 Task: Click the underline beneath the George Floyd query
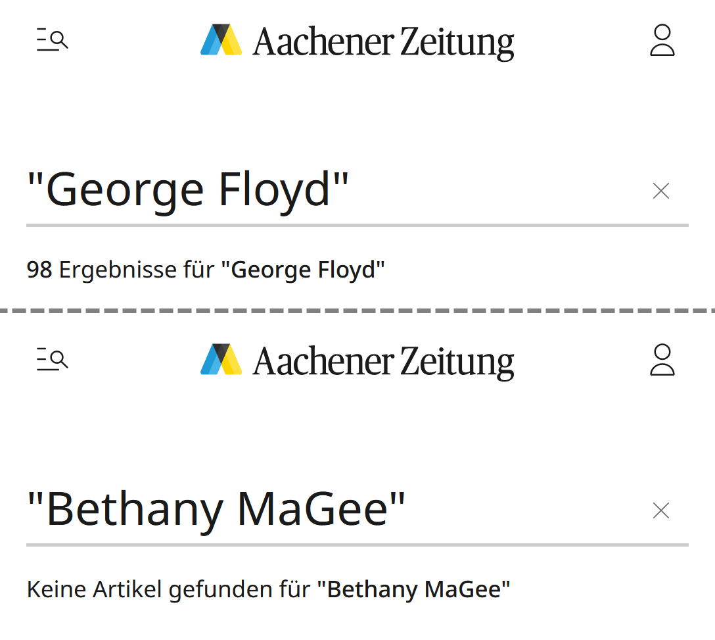pos(357,226)
